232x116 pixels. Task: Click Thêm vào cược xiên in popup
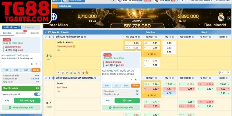coord(121,108)
